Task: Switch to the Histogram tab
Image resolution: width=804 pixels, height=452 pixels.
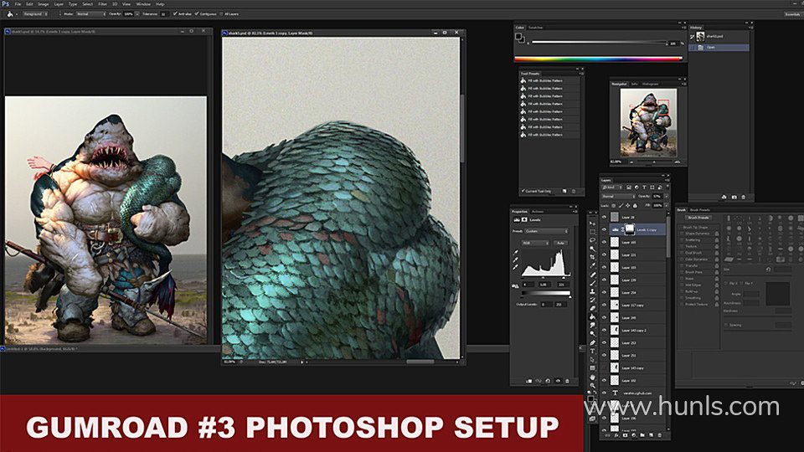Action: [650, 84]
